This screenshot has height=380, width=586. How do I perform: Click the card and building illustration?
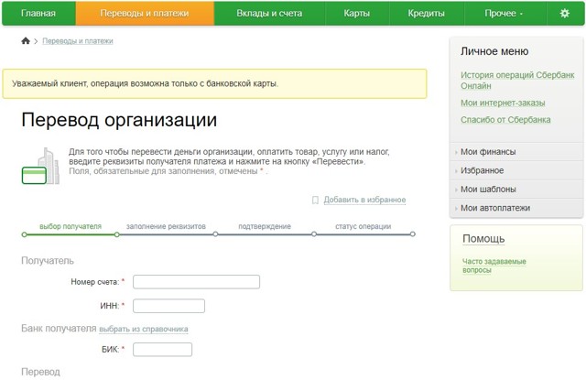pos(40,166)
